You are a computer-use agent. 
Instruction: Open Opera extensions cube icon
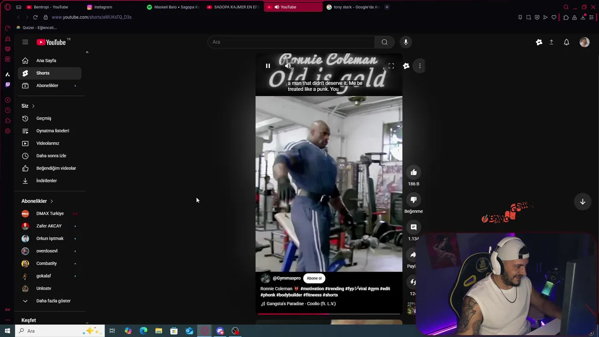pyautogui.click(x=566, y=17)
